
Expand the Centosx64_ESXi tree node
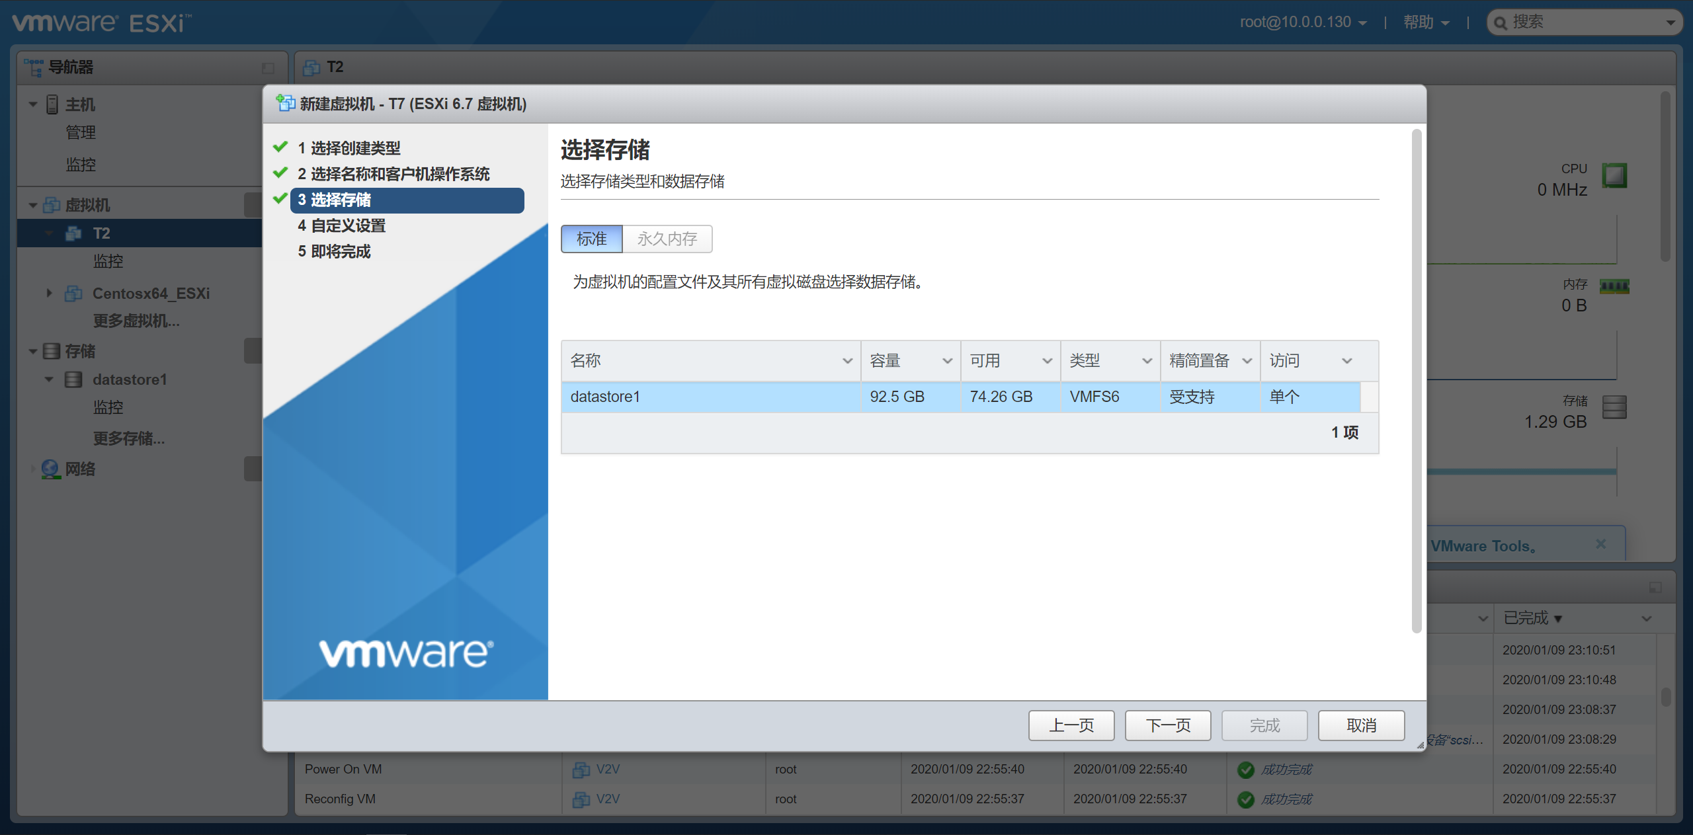pos(49,293)
